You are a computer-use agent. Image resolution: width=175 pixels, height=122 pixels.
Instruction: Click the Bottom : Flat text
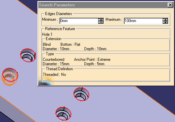(x=70, y=44)
